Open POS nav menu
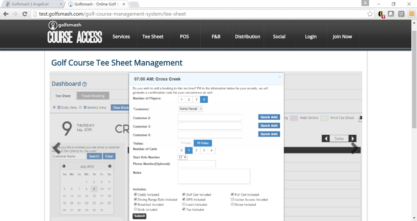Screen dimensions: 417x221 (184, 36)
